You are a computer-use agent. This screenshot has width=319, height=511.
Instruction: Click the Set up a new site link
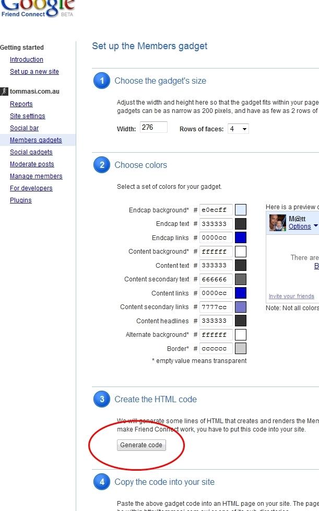point(34,72)
